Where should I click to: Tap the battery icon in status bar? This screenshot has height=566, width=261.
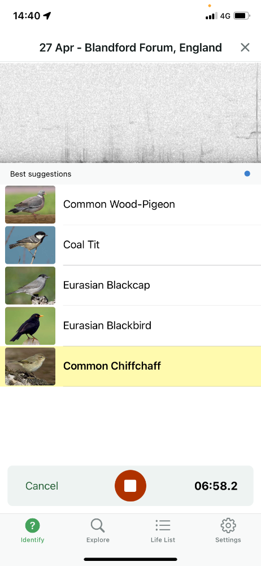pyautogui.click(x=242, y=16)
